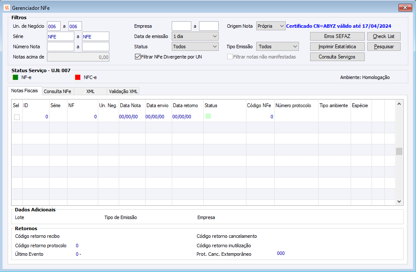This screenshot has width=416, height=272.
Task: Click the first Empresa input field
Action: [x=182, y=26]
